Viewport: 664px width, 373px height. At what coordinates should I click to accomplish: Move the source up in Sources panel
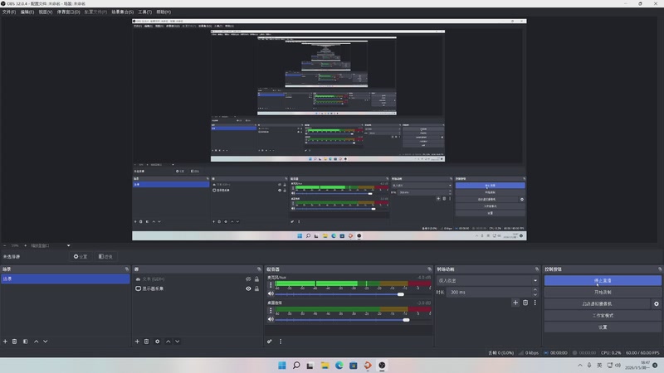(168, 342)
